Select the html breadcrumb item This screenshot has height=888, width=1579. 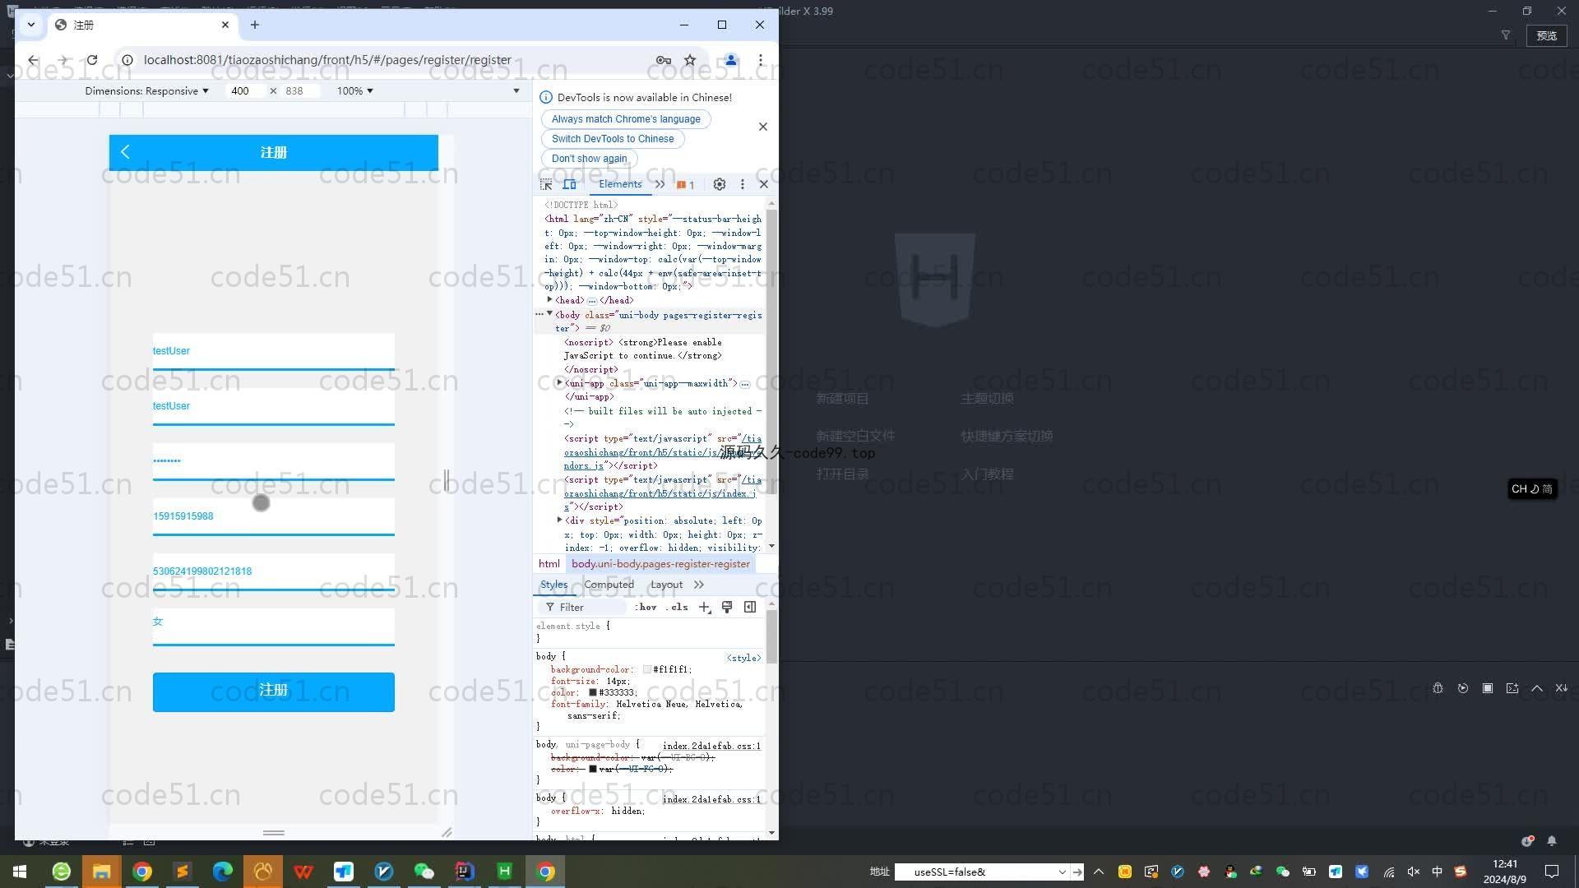point(549,564)
